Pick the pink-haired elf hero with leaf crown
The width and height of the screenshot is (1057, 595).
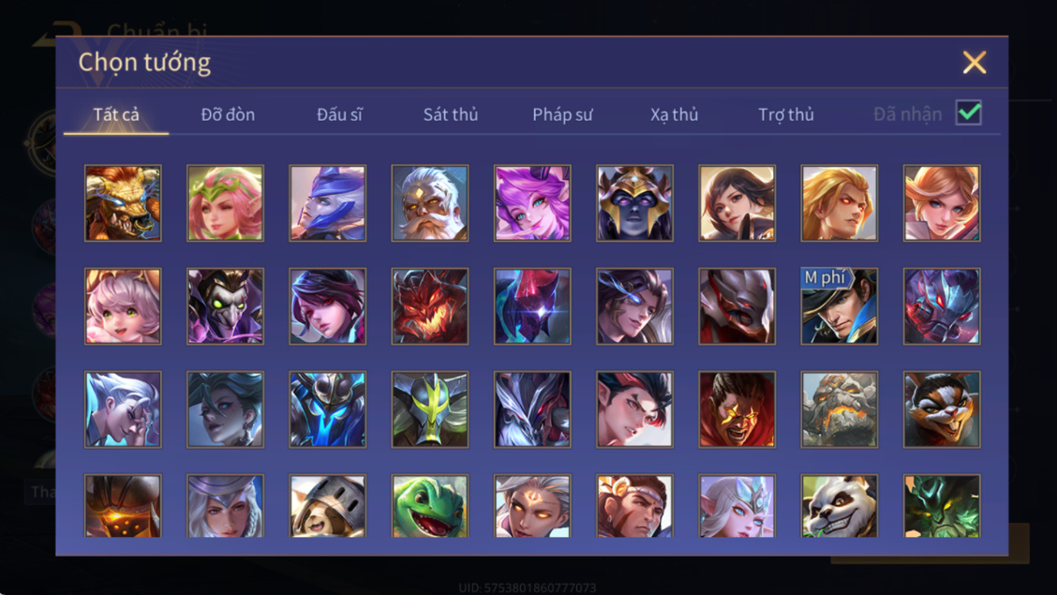click(x=225, y=202)
